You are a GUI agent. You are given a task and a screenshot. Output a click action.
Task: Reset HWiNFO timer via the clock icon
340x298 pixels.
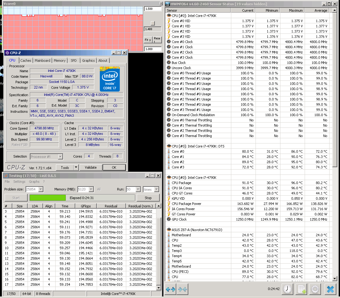point(287,289)
